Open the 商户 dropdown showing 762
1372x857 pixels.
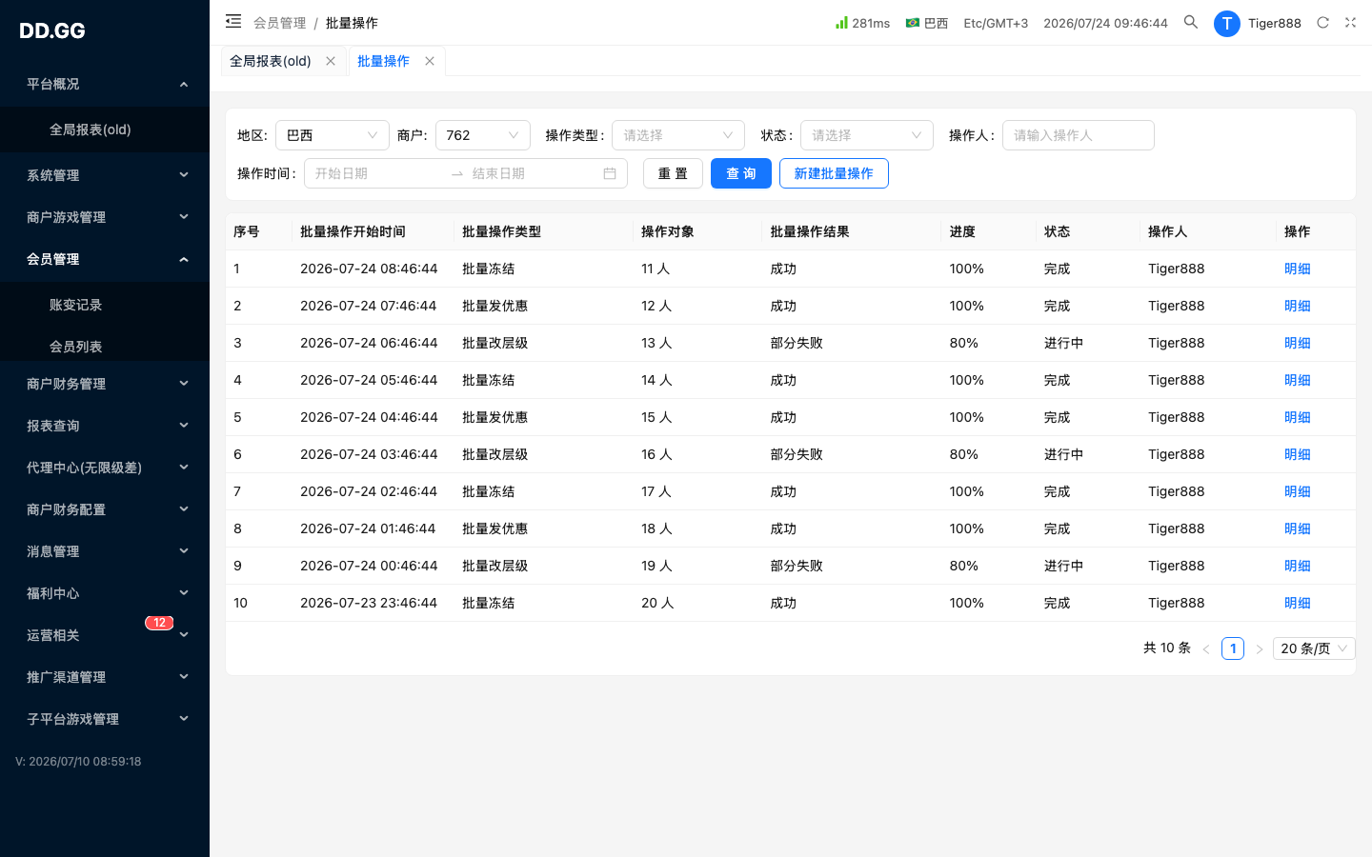[483, 135]
